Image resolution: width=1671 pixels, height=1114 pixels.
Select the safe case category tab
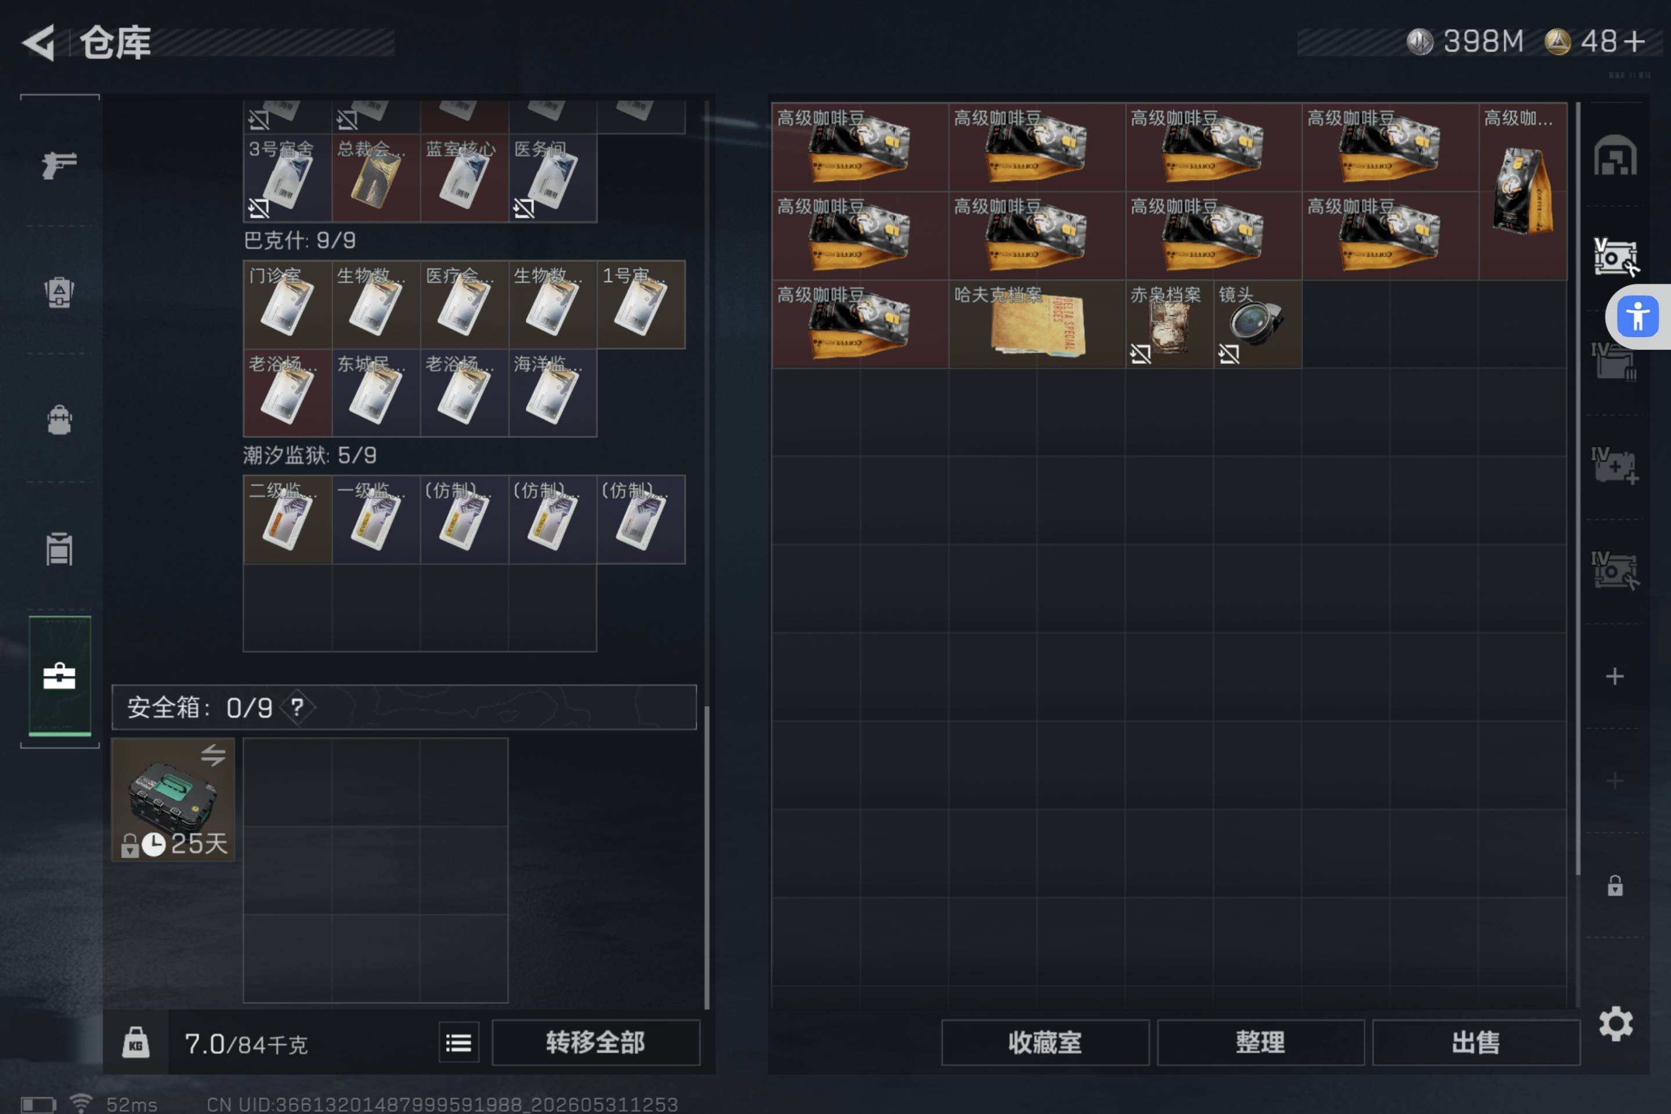pyautogui.click(x=59, y=675)
